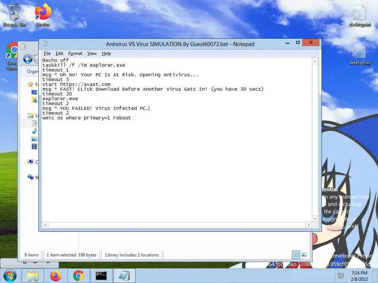Select Downloads icon under Favorites in Explorer

(34, 100)
